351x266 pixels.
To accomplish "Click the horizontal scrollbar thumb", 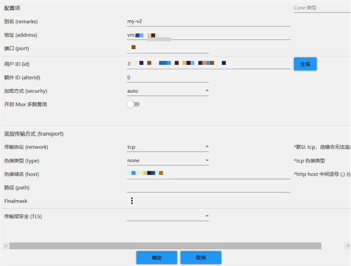I will coord(166,246).
